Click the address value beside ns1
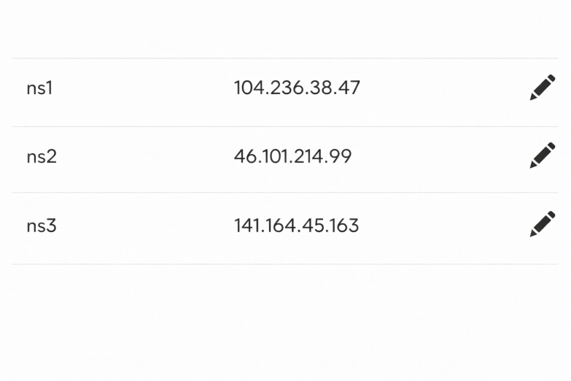The width and height of the screenshot is (571, 381). (x=297, y=88)
